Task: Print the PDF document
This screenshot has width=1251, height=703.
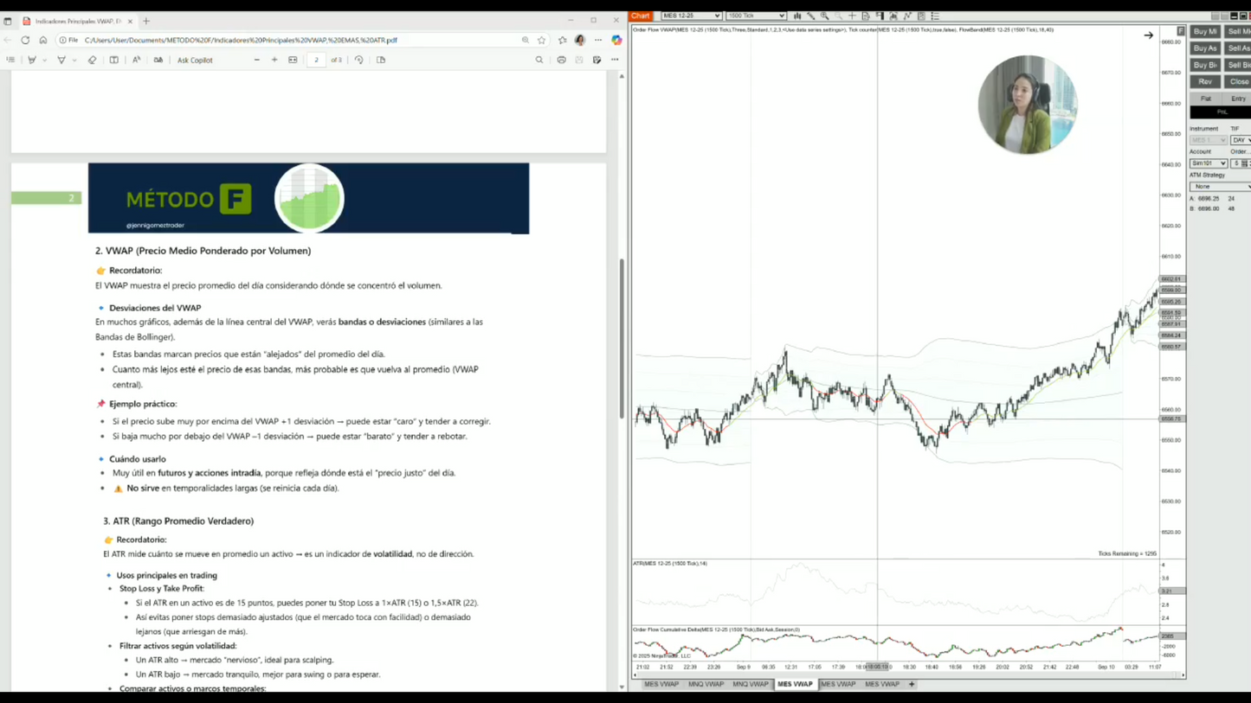Action: (x=561, y=60)
